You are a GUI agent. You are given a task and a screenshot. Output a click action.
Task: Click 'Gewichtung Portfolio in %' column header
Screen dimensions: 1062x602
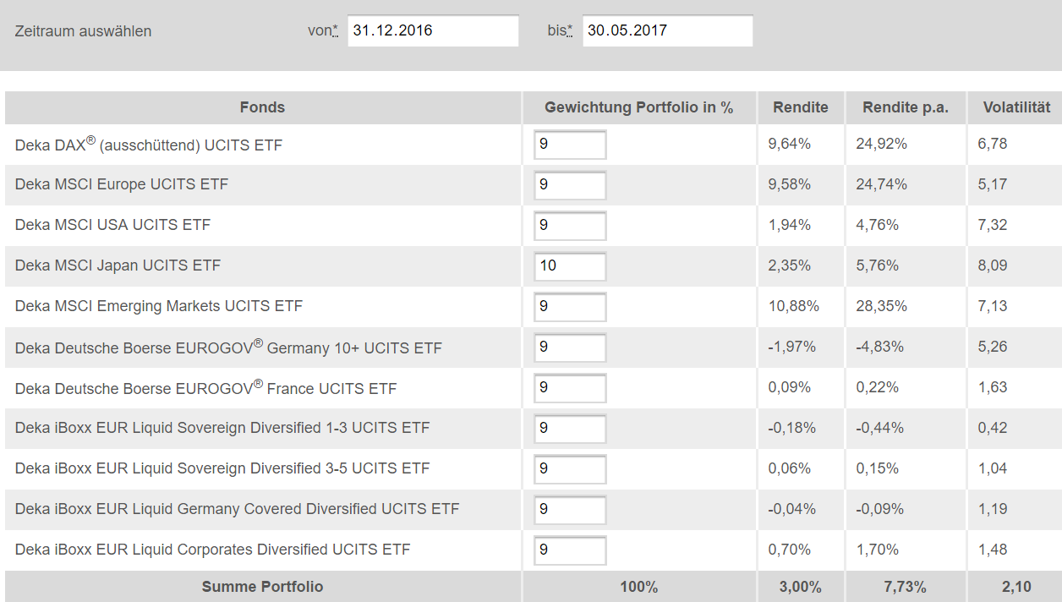(x=638, y=107)
